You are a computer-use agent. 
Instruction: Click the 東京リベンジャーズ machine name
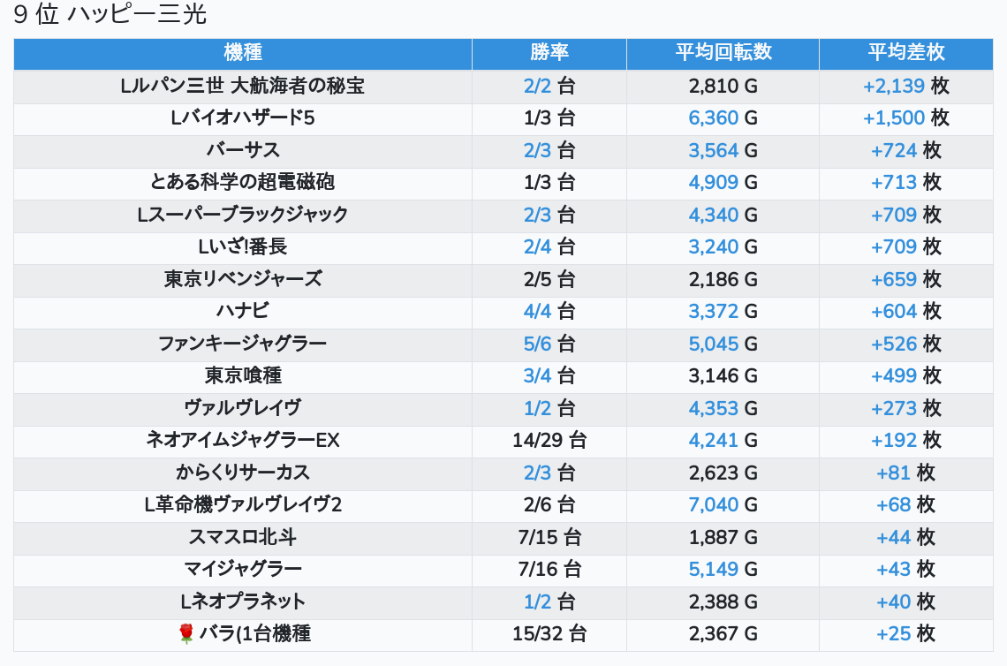click(243, 279)
